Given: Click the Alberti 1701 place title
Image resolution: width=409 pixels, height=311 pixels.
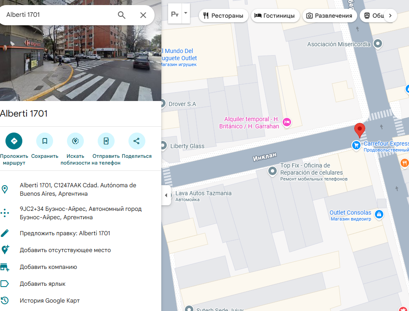Looking at the screenshot, I should point(24,113).
